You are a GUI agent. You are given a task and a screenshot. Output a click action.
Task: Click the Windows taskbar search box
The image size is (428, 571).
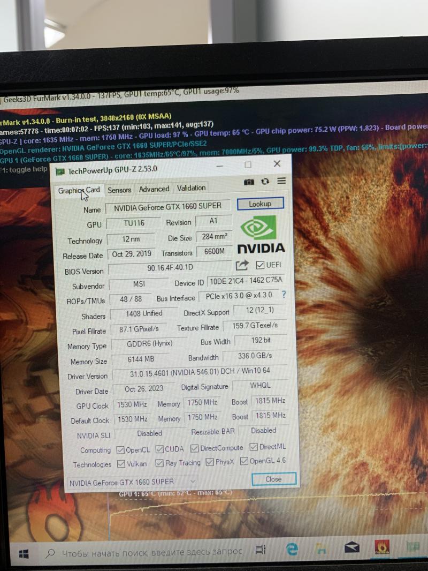144,552
